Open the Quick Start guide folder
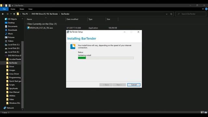 pyautogui.click(x=15, y=81)
